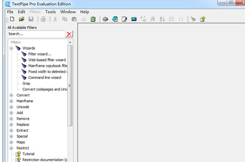
Task: Select the Filter wizard... tree item
Action: point(40,54)
